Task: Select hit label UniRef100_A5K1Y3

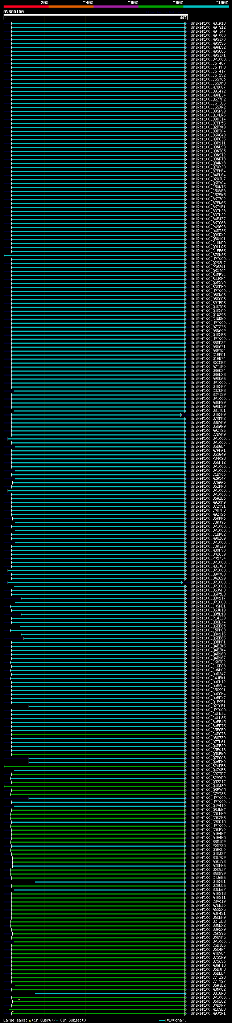Action: click(x=208, y=862)
